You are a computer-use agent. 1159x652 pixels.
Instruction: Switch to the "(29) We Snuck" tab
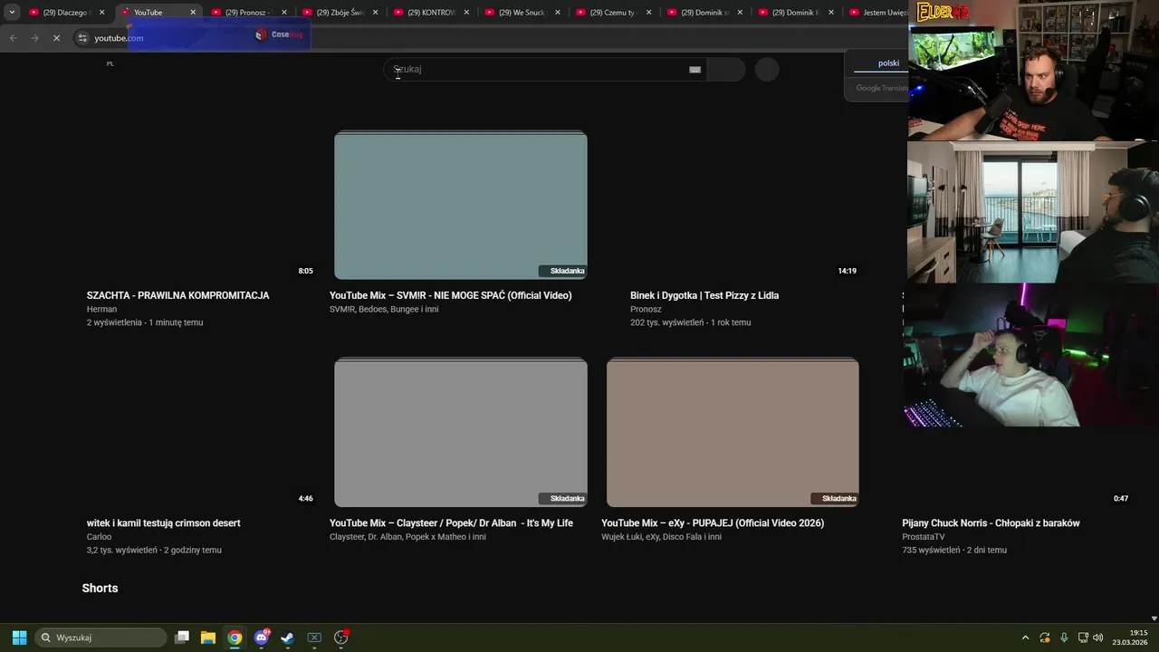(x=522, y=13)
